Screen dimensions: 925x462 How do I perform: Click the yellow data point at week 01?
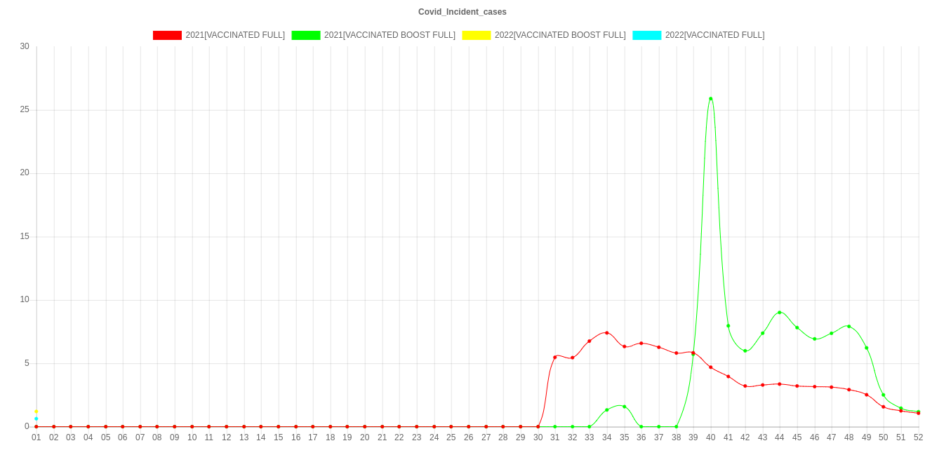coord(36,412)
